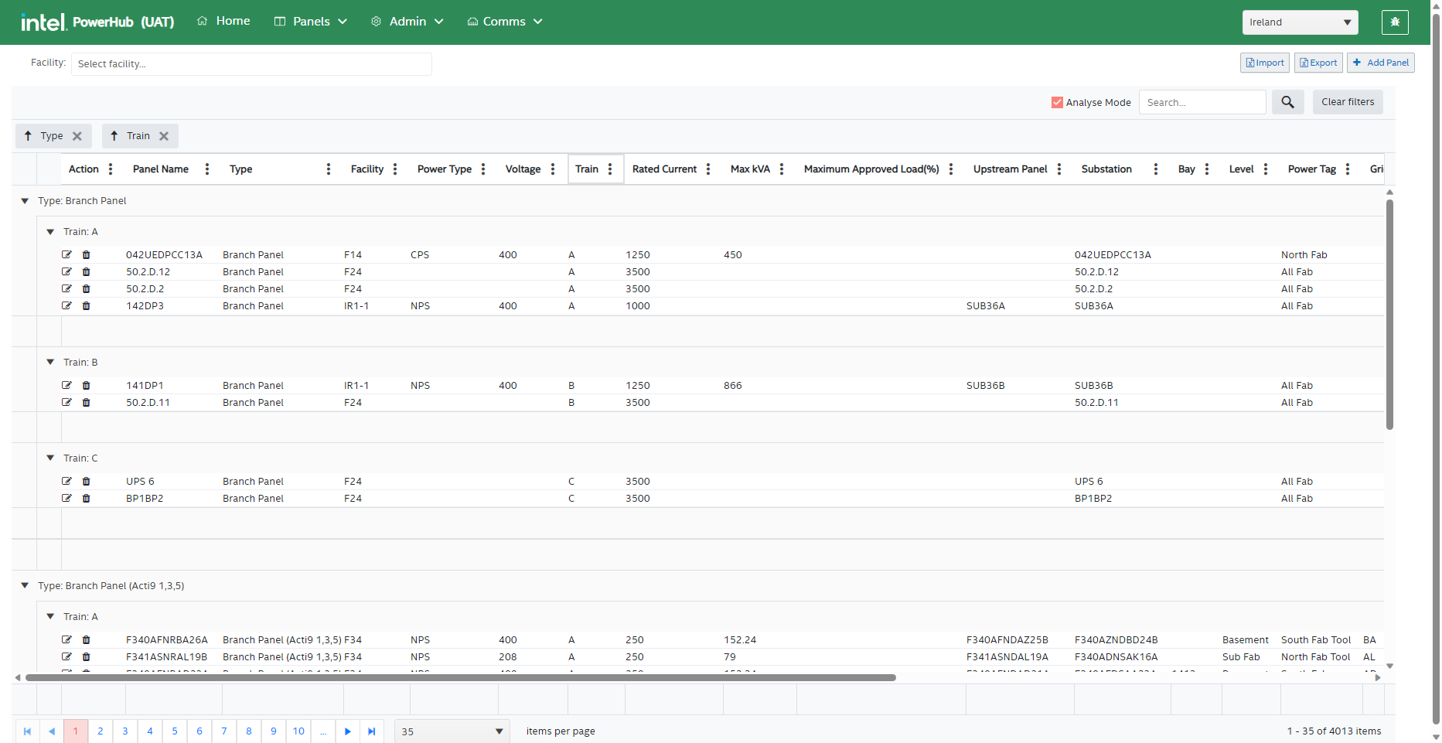Viewport: 1442px width, 743px height.
Task: Open column menu for Rated Current
Action: pos(708,169)
